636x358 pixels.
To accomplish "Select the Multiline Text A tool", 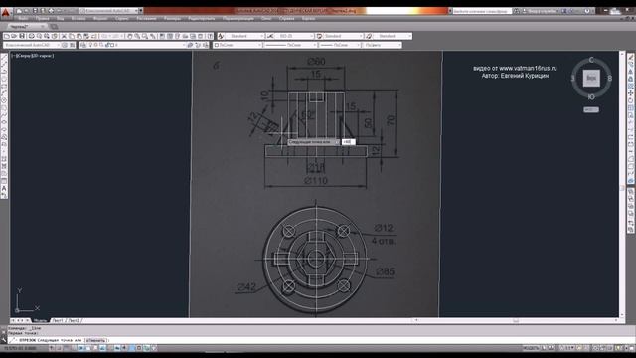I will pos(4,189).
